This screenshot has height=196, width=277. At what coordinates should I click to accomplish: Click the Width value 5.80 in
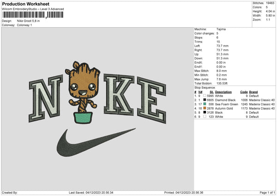pos(270,16)
